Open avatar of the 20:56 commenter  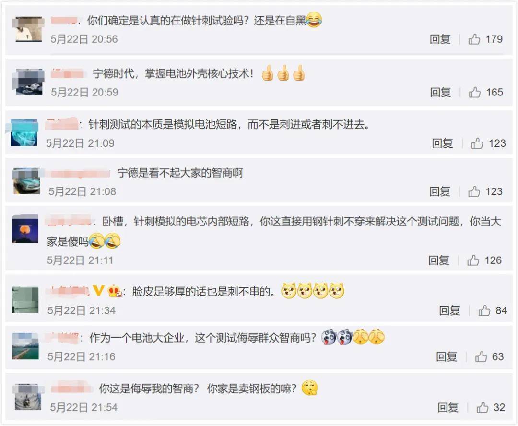(x=28, y=29)
